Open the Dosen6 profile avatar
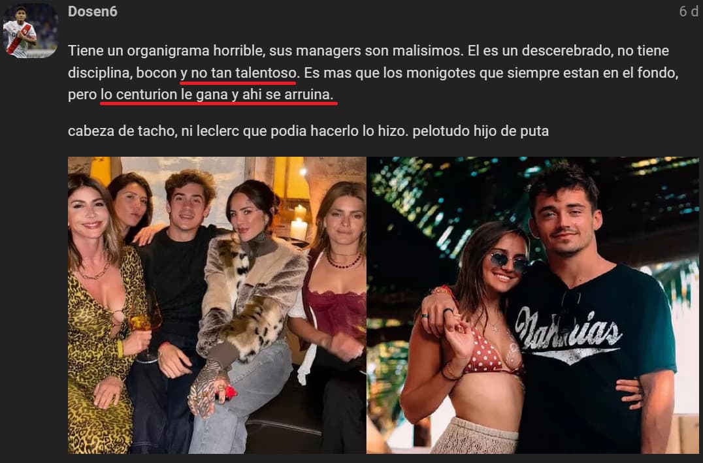This screenshot has width=703, height=463. pos(31,31)
